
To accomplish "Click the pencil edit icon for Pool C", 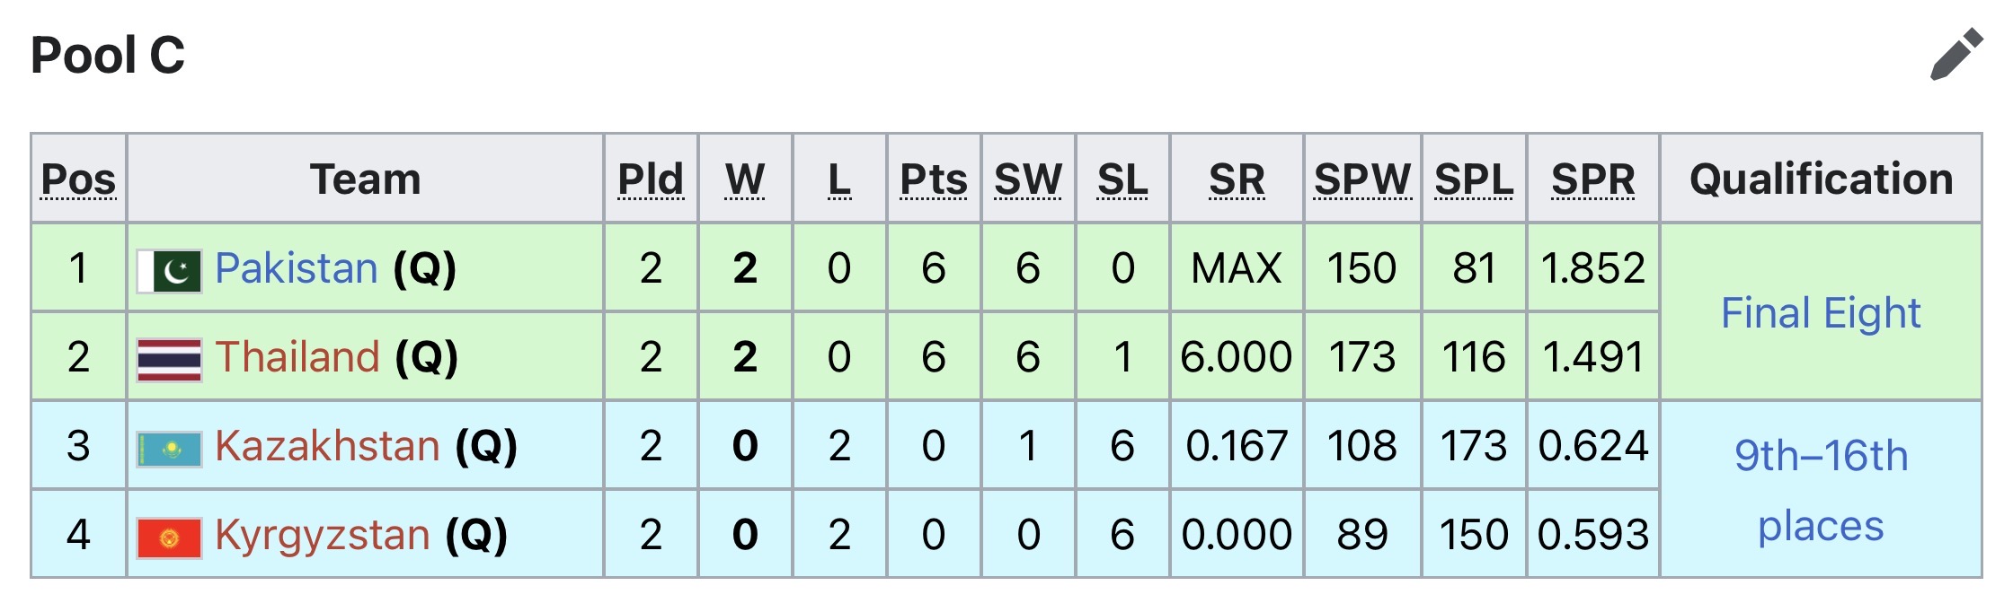I will click(1956, 54).
